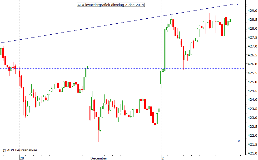Image resolution: width=258 pixels, height=160 pixels.
Task: Select the 425.5 price axis label
Action: (x=252, y=73)
